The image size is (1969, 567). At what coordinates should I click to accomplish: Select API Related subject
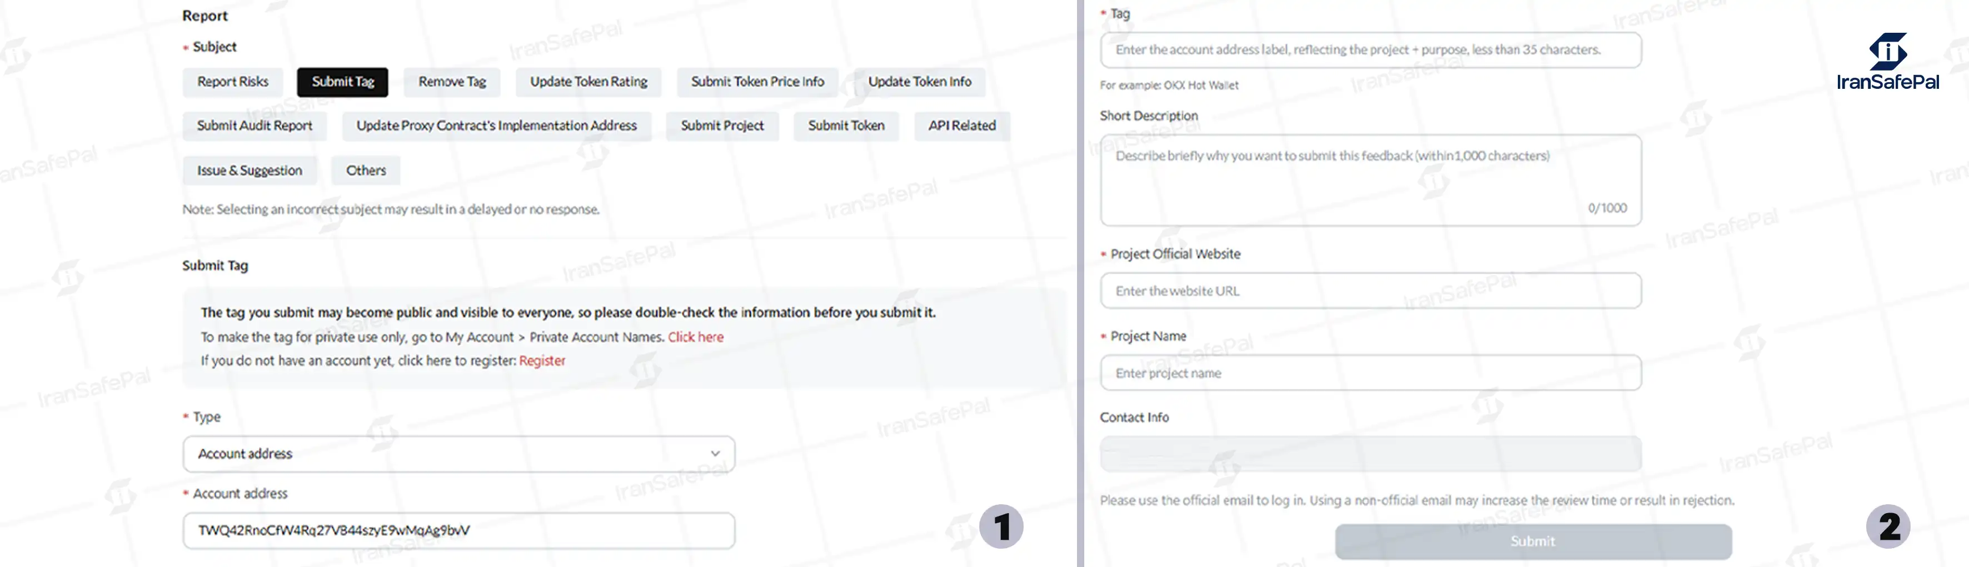[x=961, y=126]
